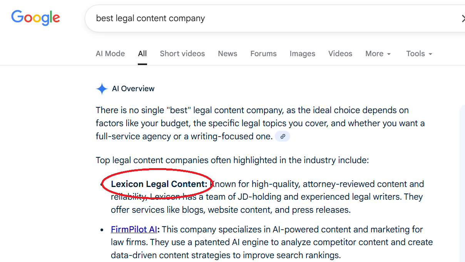Click the bold Lexicon Legal Content title
This screenshot has width=465, height=262.
coord(159,184)
